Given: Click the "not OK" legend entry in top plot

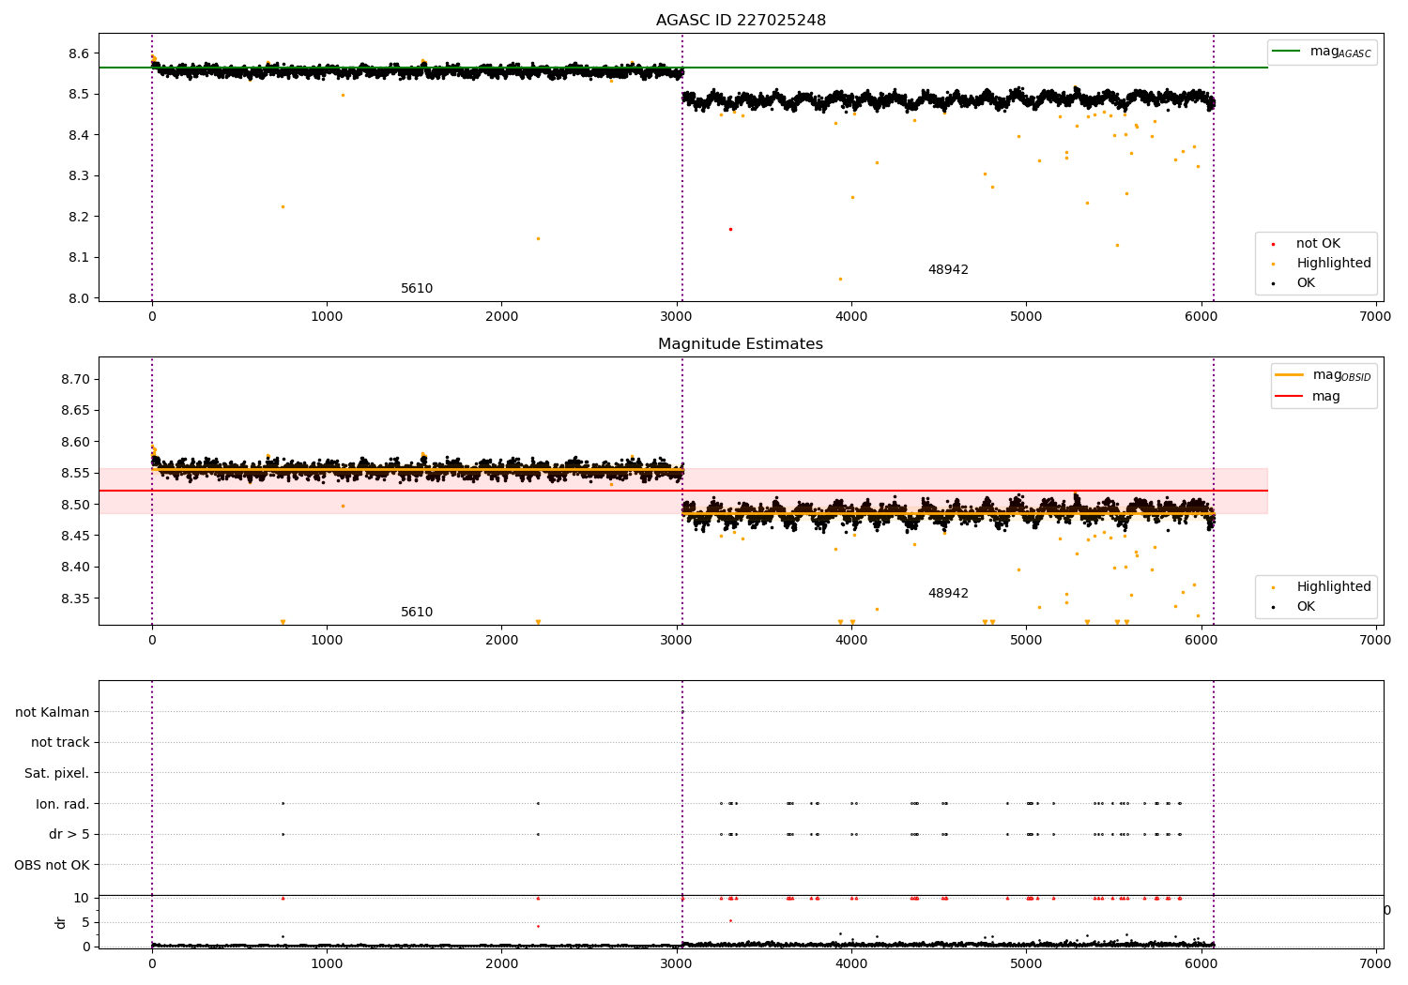Looking at the screenshot, I should tap(1318, 244).
